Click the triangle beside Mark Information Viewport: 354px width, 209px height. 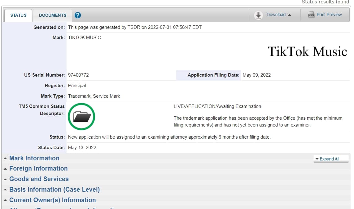pos(5,158)
